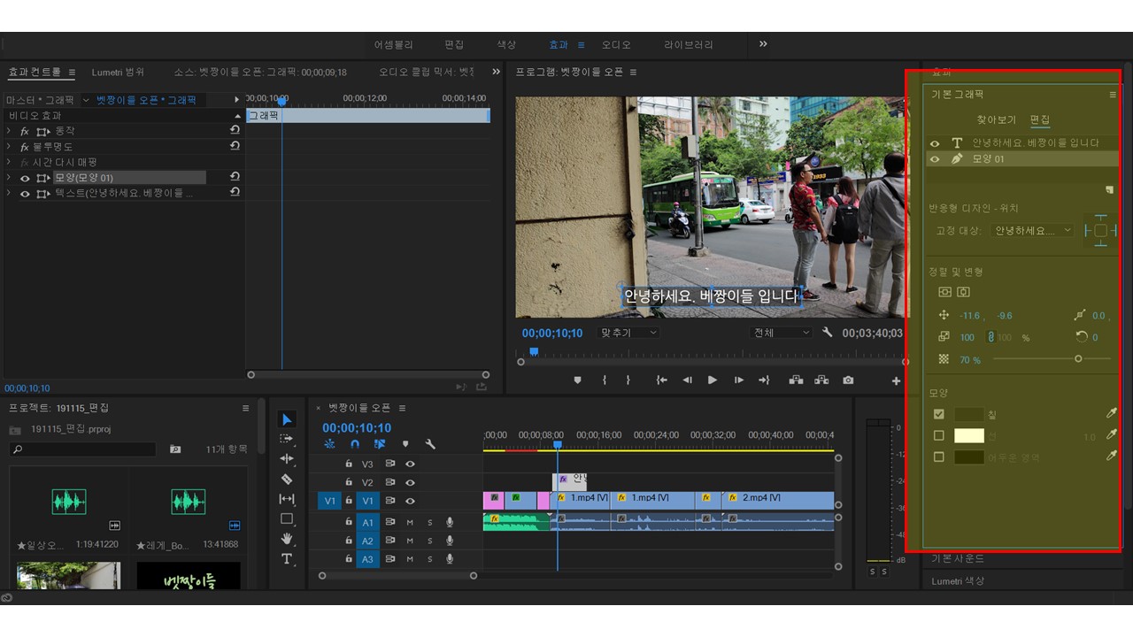The image size is (1133, 637).
Task: Click the shadow (어두운 영역) color swatch
Action: click(969, 457)
